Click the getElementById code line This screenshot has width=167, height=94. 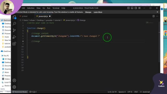[x=65, y=36]
